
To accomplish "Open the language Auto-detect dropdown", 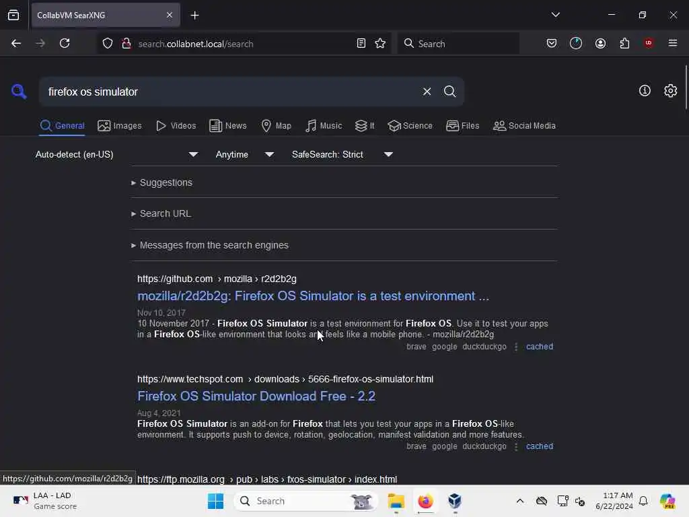I will tap(116, 154).
